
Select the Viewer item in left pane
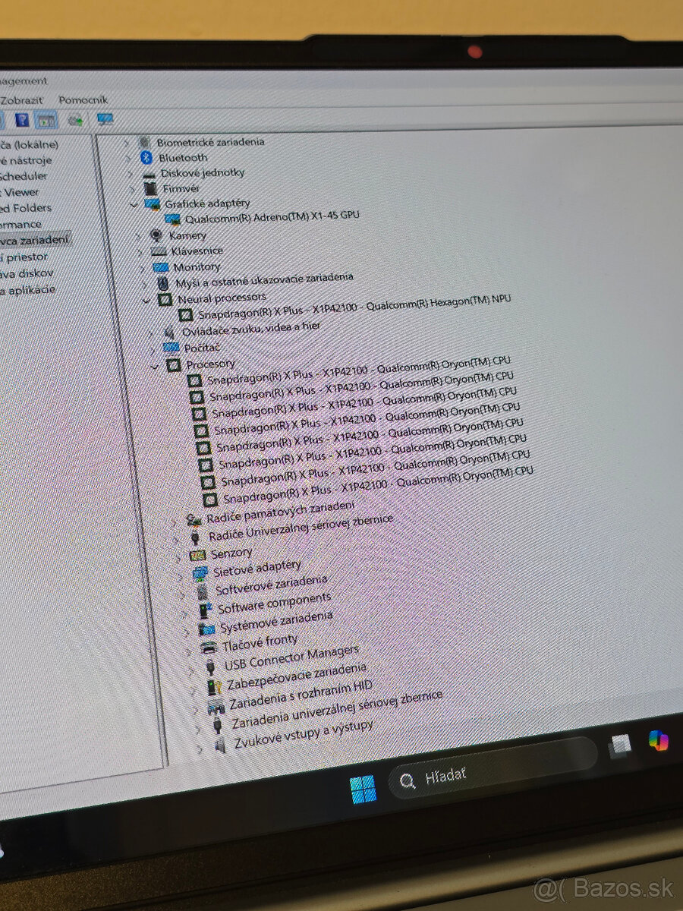pos(20,192)
